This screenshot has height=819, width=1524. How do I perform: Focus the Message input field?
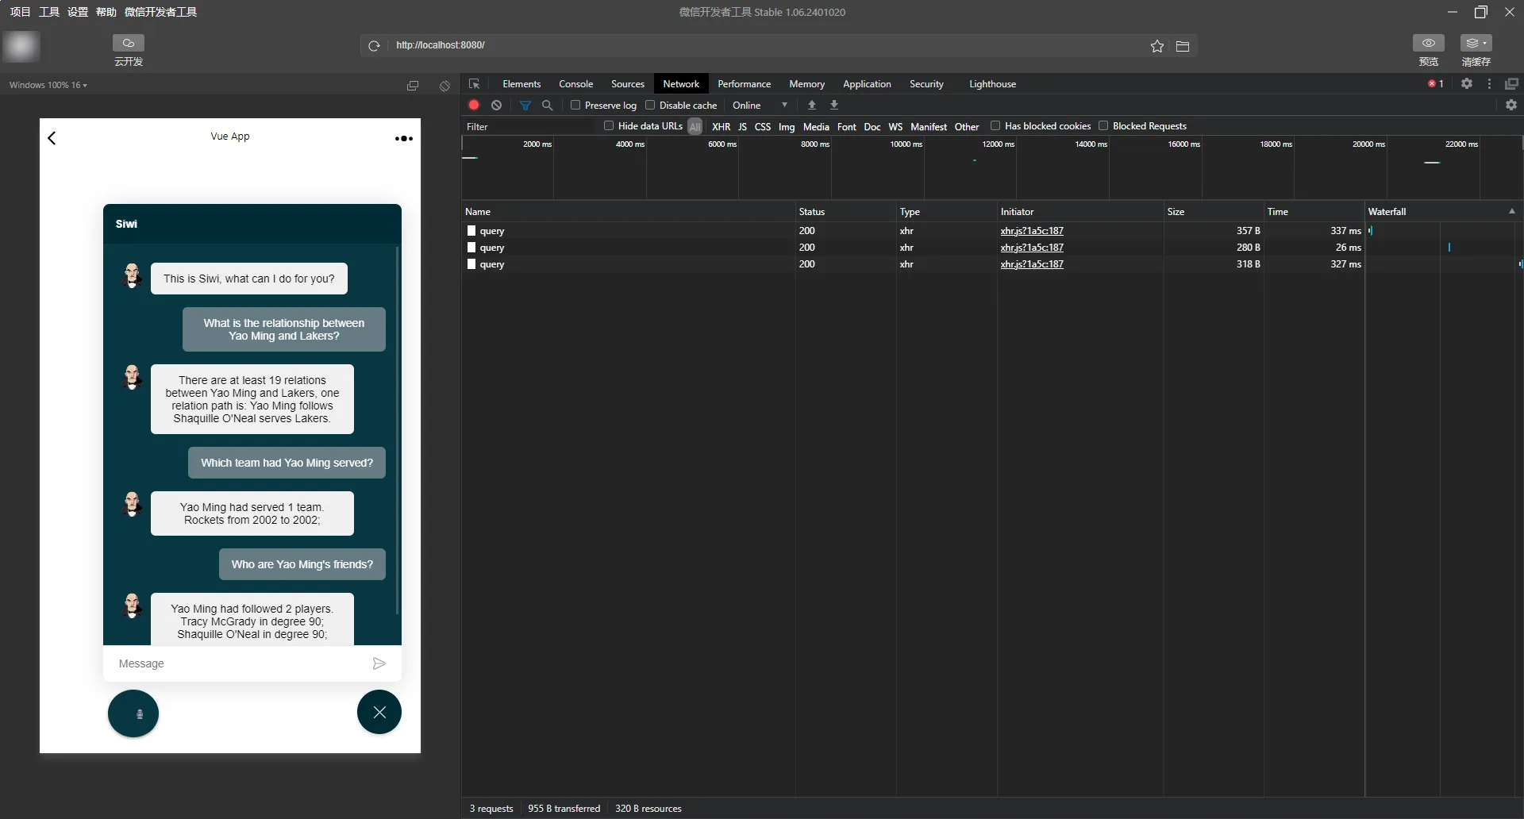[x=238, y=663]
